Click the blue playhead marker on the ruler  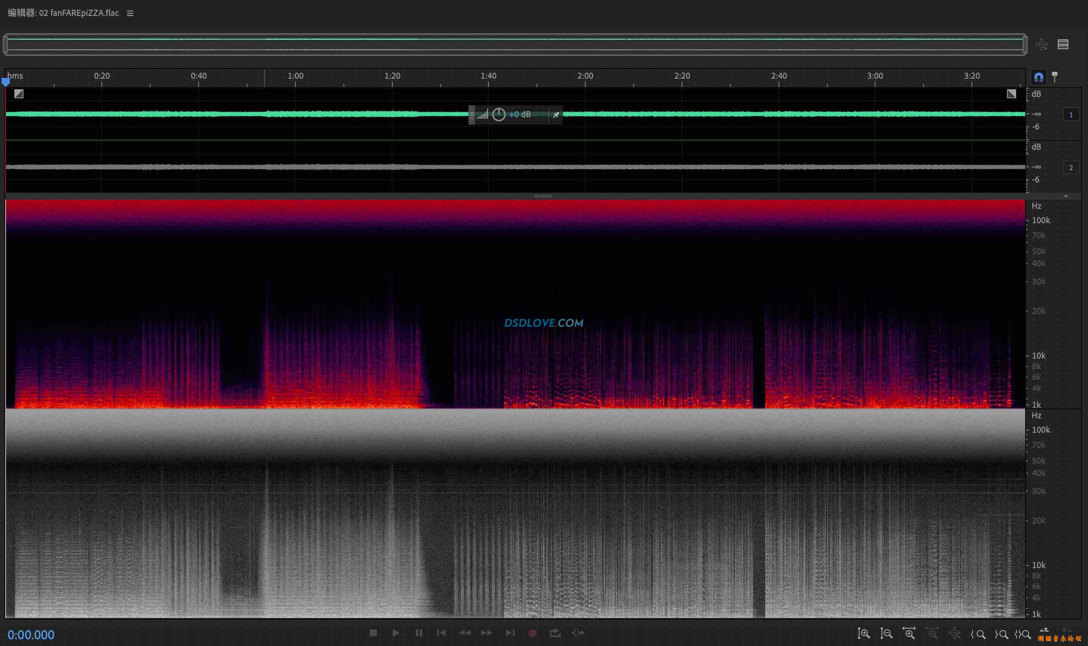6,82
